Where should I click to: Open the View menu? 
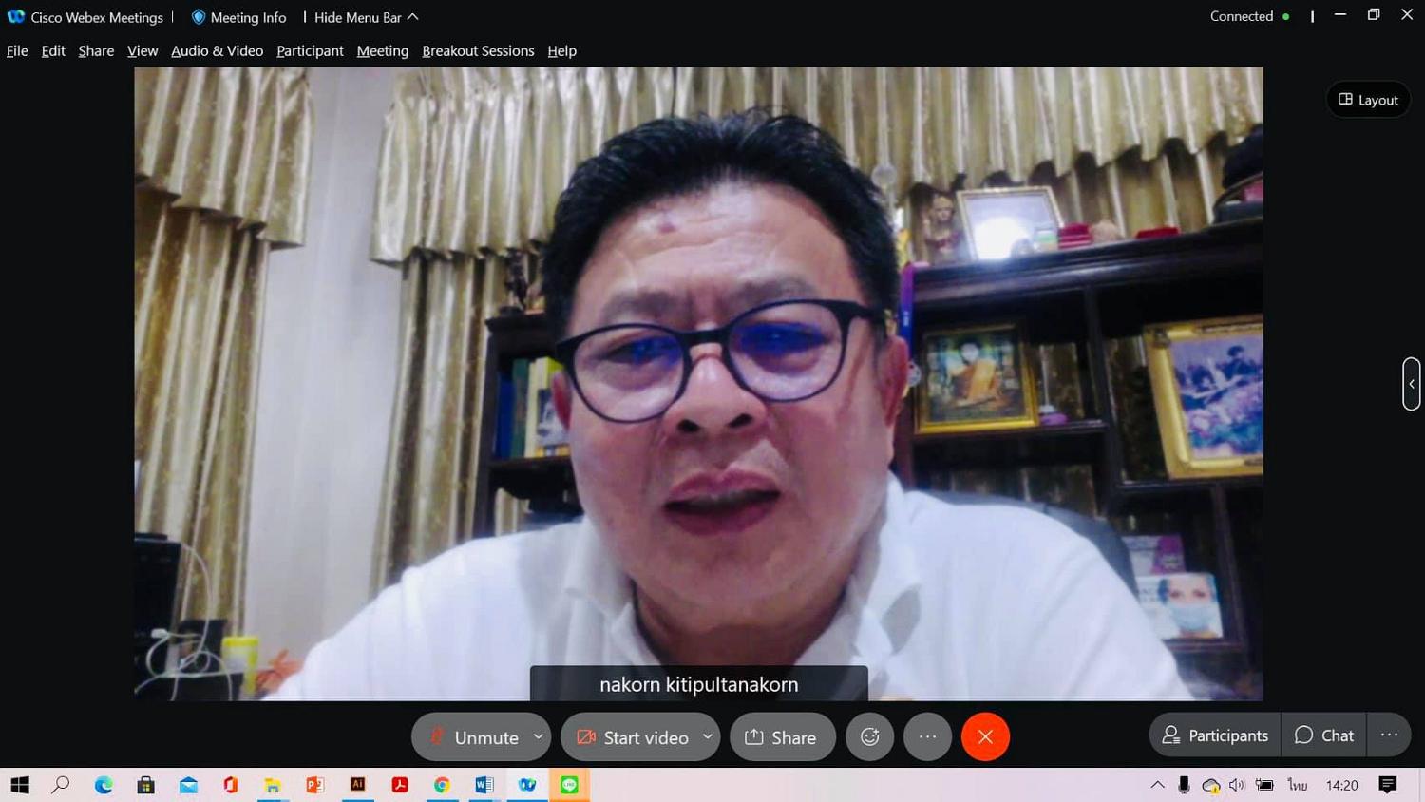(x=142, y=51)
